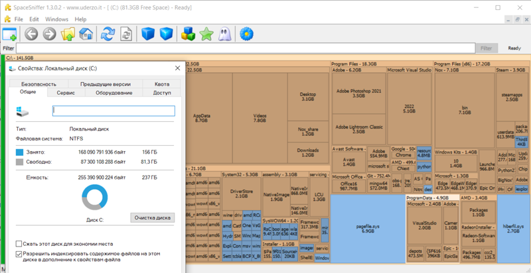This screenshot has width=531, height=273.
Task: Select the Adobe Lightroom Classic block
Action: point(358,129)
